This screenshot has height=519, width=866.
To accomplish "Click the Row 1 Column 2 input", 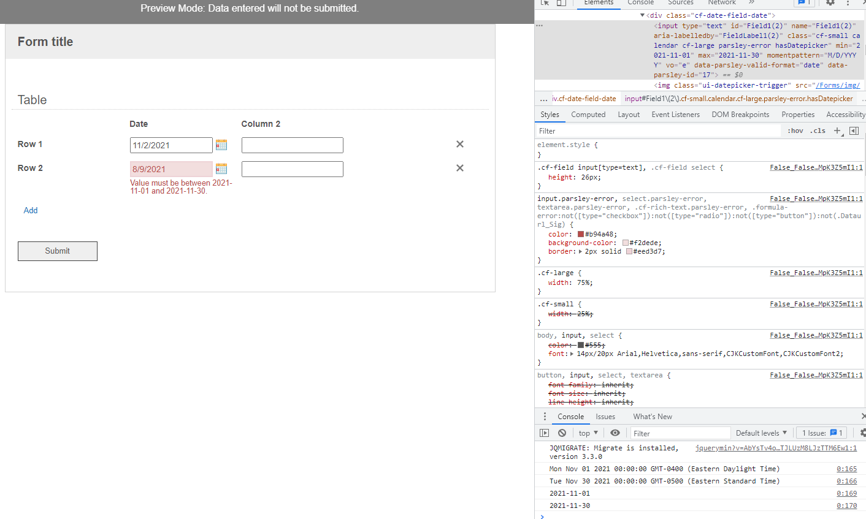I will pyautogui.click(x=292, y=145).
